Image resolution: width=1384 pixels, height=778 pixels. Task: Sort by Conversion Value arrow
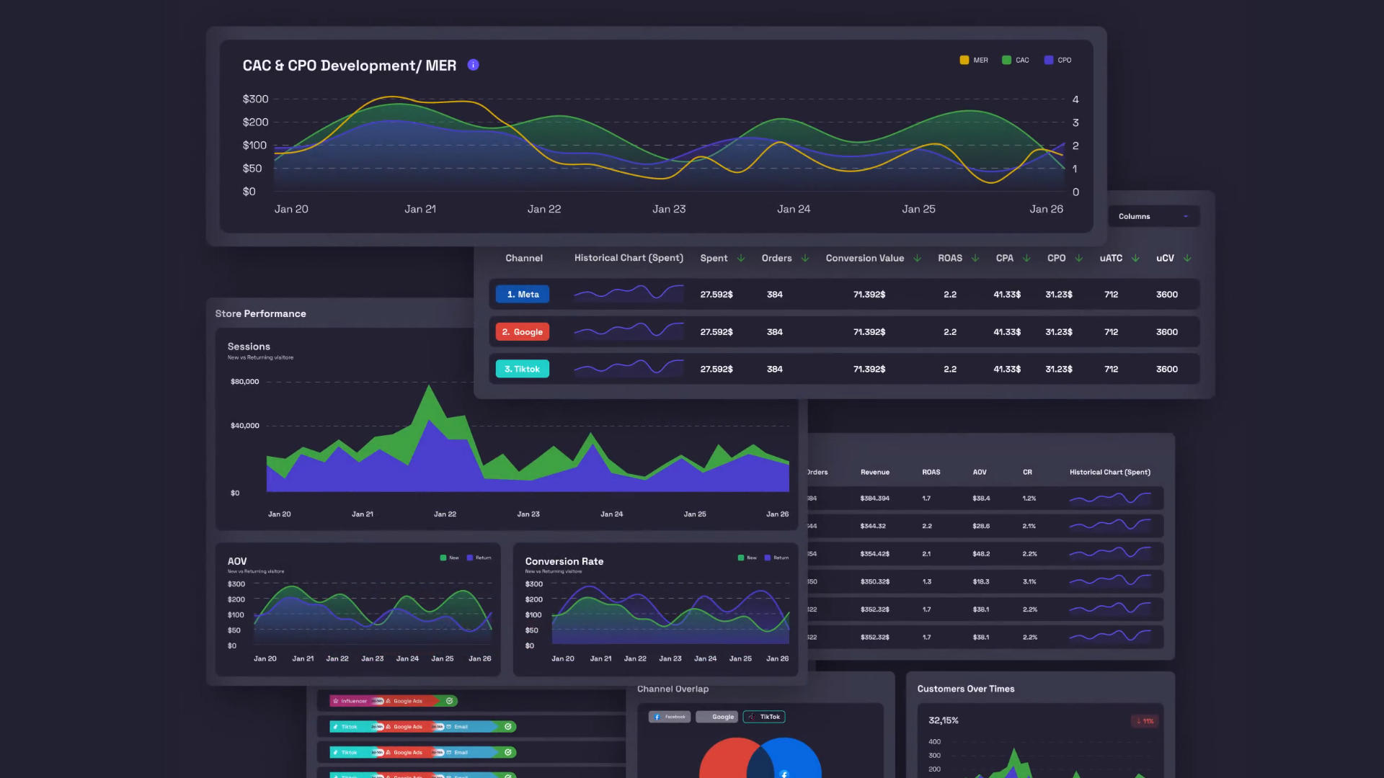[917, 258]
